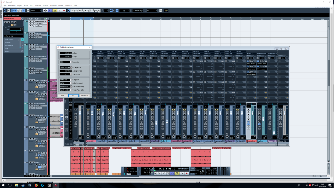Image resolution: width=334 pixels, height=188 pixels.
Task: Open Kanal section in inspector
Action: pos(14,48)
